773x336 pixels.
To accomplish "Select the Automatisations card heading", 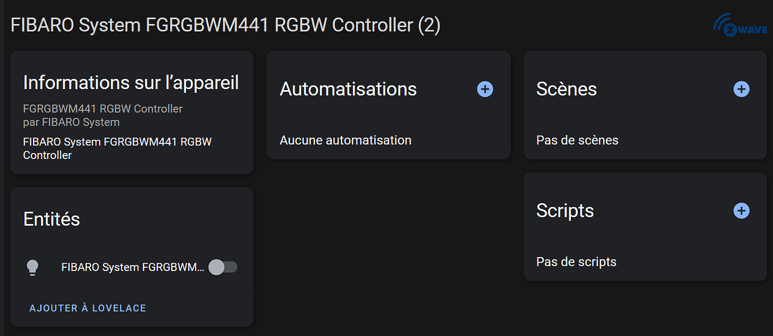I will tap(348, 89).
